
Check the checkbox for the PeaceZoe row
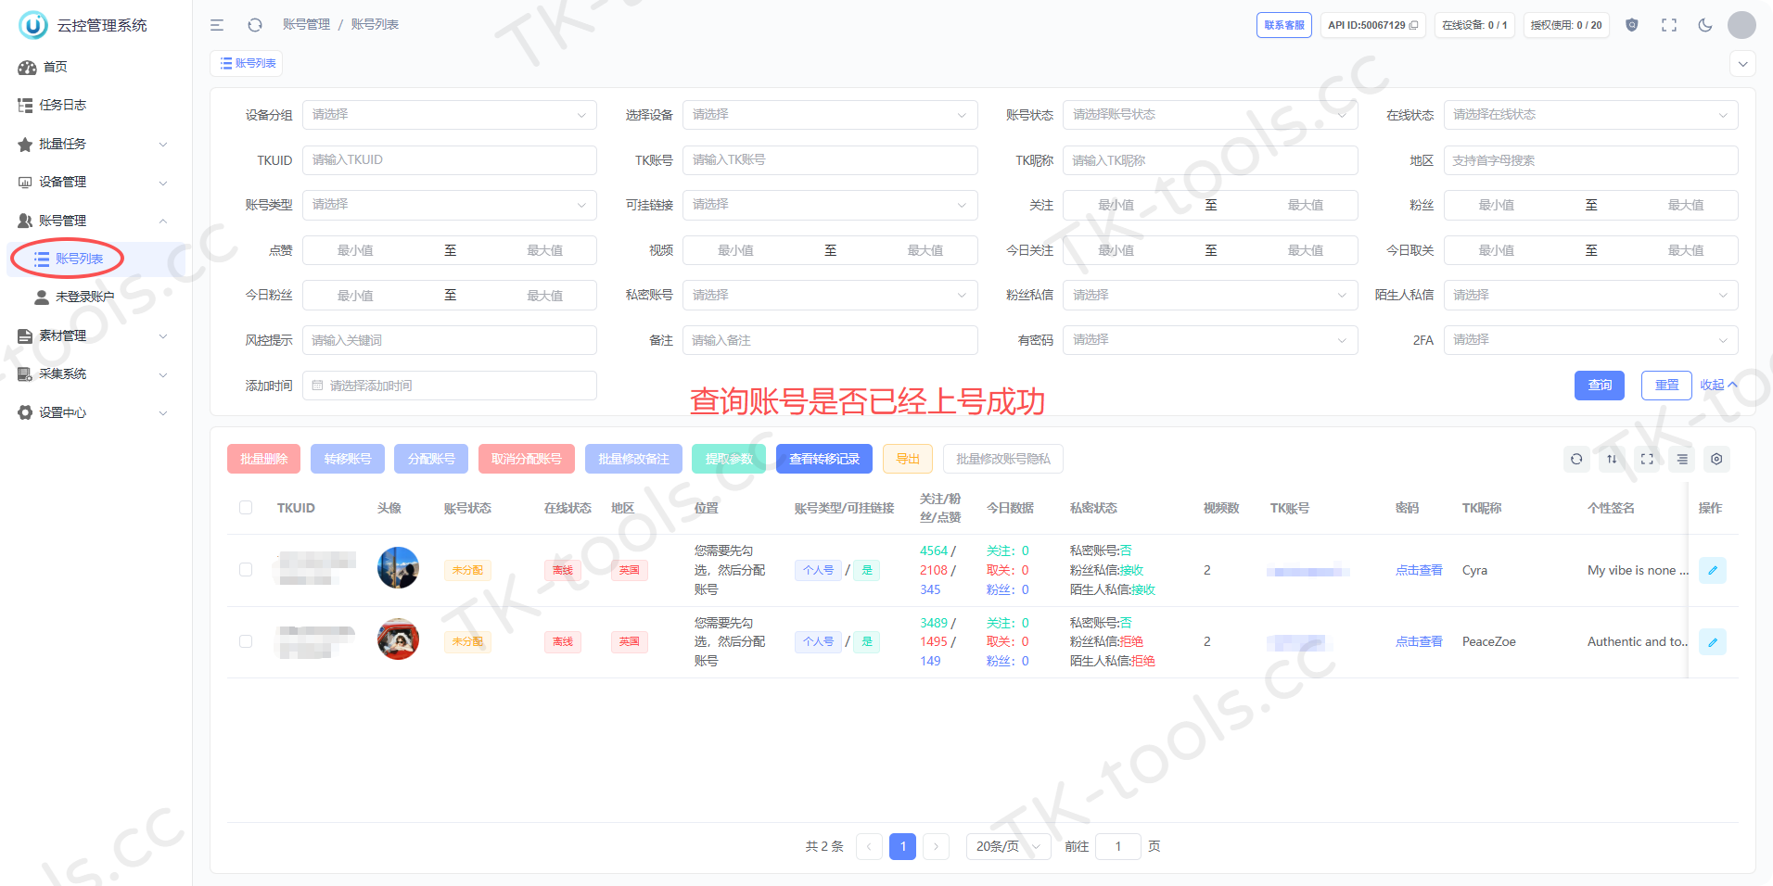pos(246,641)
